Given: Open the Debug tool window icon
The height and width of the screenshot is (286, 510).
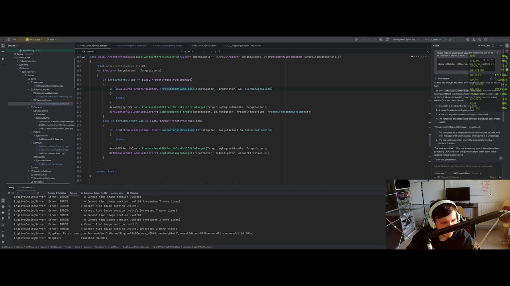Looking at the screenshot, I should (x=3, y=201).
